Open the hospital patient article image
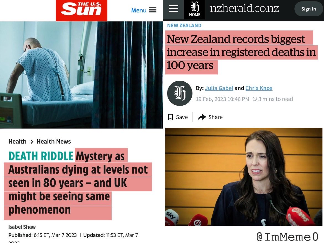The height and width of the screenshot is (243, 324). (81, 75)
